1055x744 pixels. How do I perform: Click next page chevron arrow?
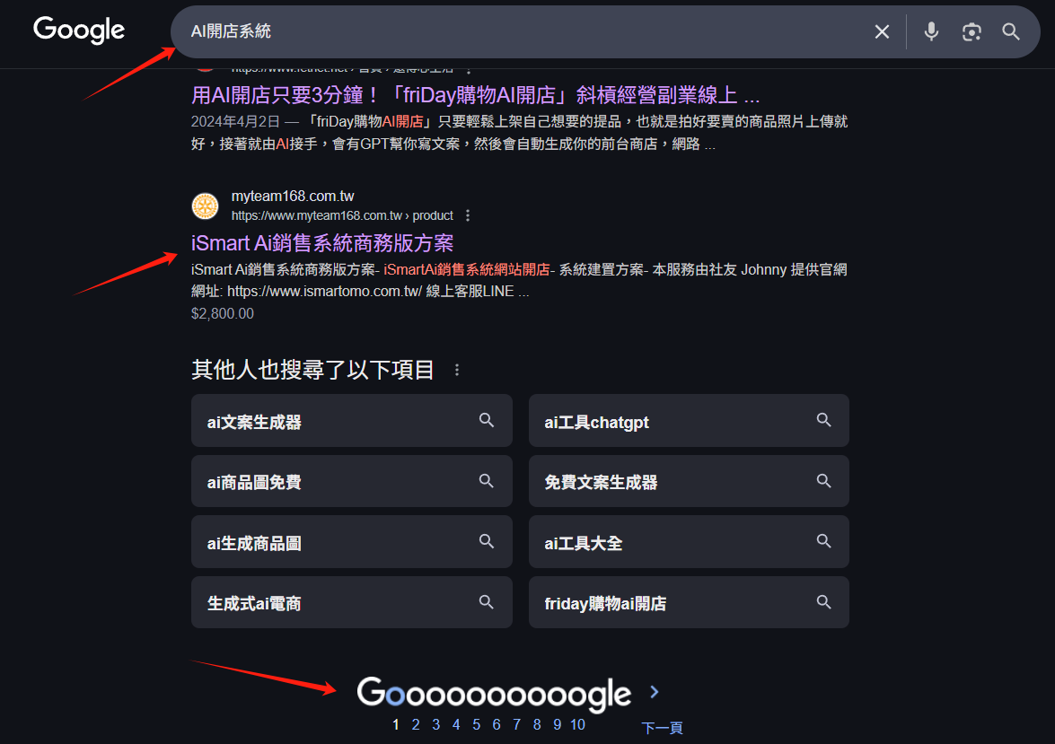click(x=654, y=692)
